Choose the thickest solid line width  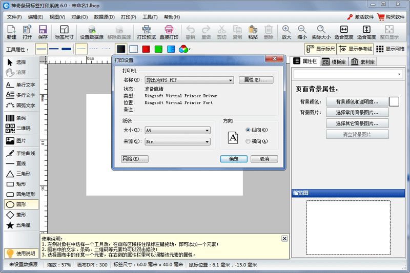point(66,49)
